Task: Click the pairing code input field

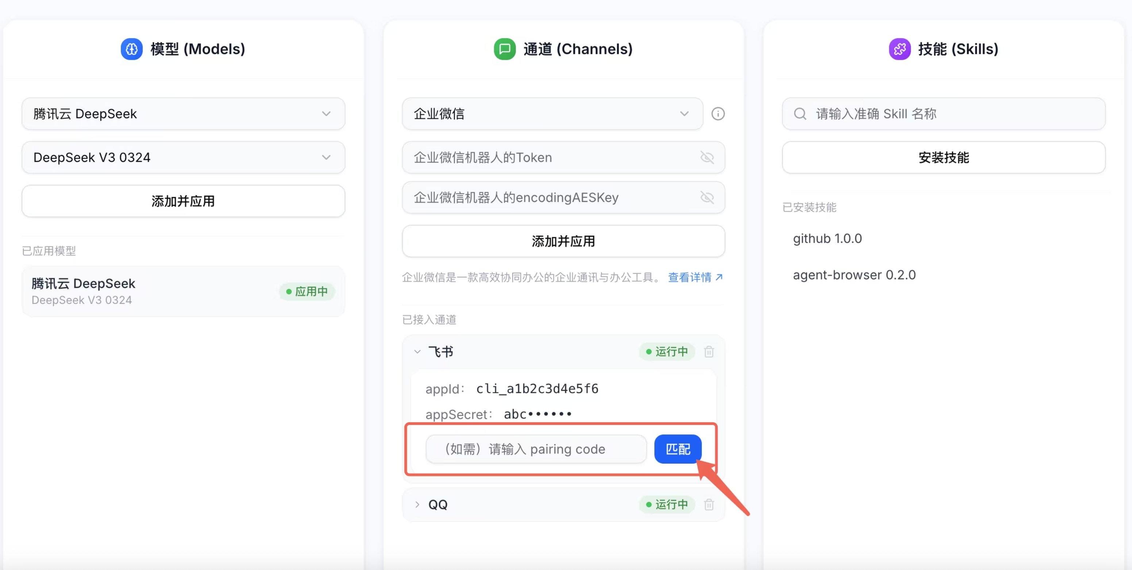Action: 535,449
